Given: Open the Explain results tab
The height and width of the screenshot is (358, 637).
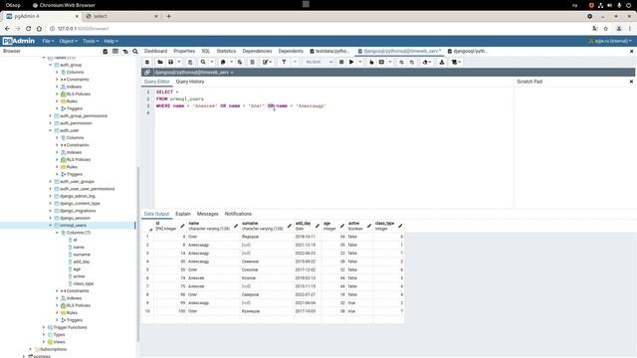Looking at the screenshot, I should (183, 214).
